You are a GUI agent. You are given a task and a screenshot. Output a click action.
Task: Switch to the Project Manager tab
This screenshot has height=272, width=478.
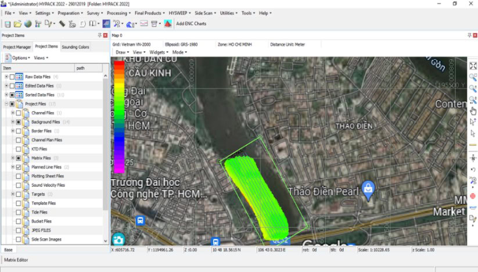click(x=17, y=47)
